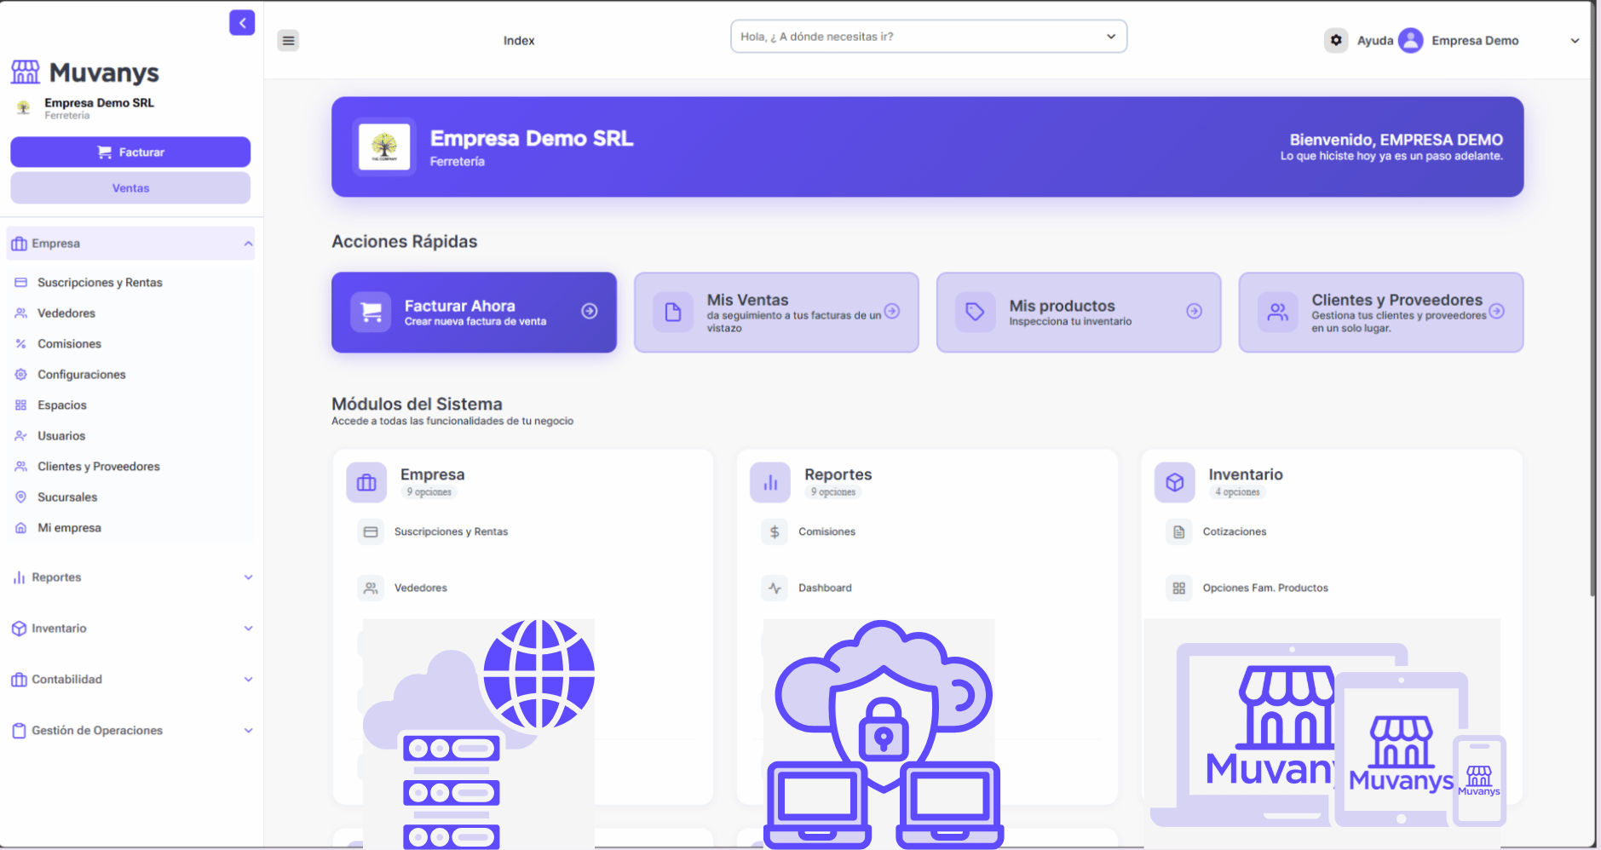Screen dimensions: 1601x850
Task: Click the page vertical scrollbar
Action: click(1594, 298)
